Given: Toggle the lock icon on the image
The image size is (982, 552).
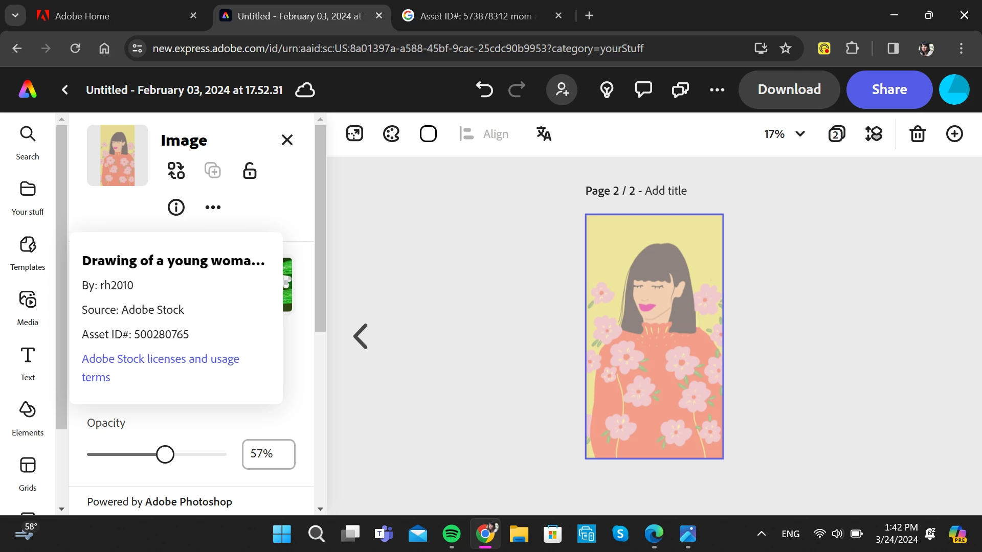Looking at the screenshot, I should point(250,170).
